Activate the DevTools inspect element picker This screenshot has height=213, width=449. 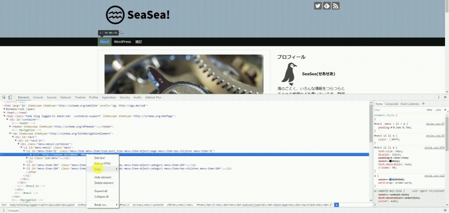(x=4, y=98)
